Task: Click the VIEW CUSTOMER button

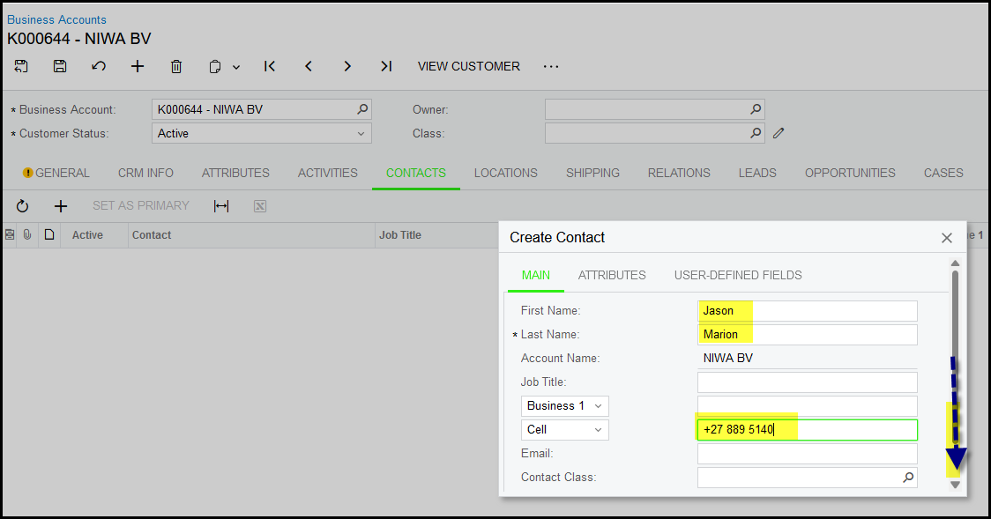Action: [x=468, y=66]
